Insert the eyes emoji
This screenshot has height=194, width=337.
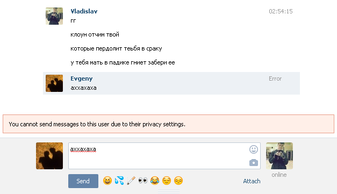(x=143, y=181)
